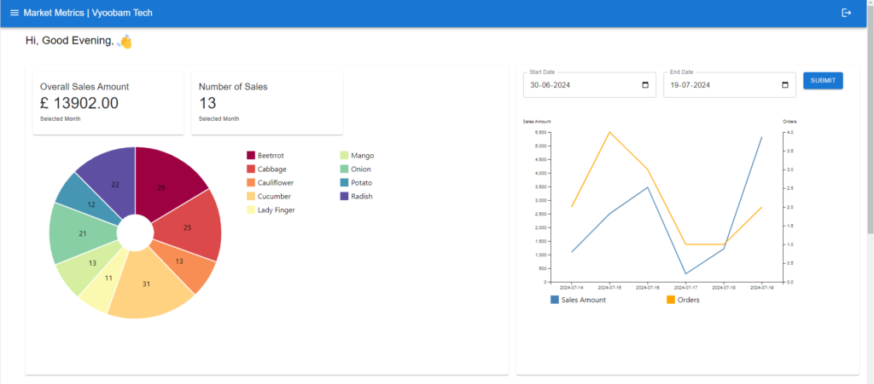
Task: Select the Radish legend swatch
Action: [x=344, y=196]
